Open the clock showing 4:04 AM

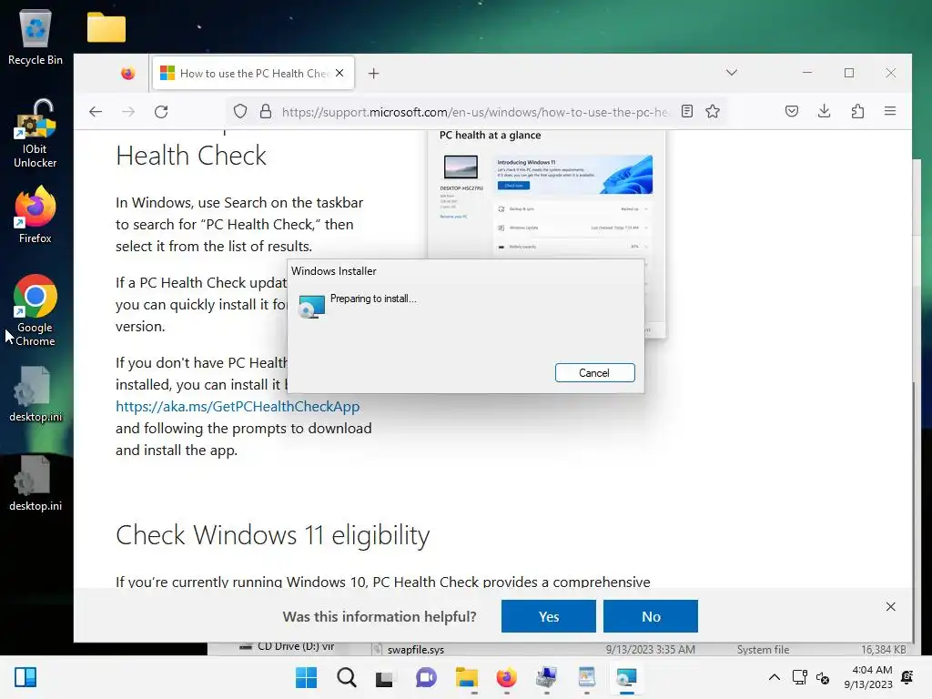coord(868,677)
